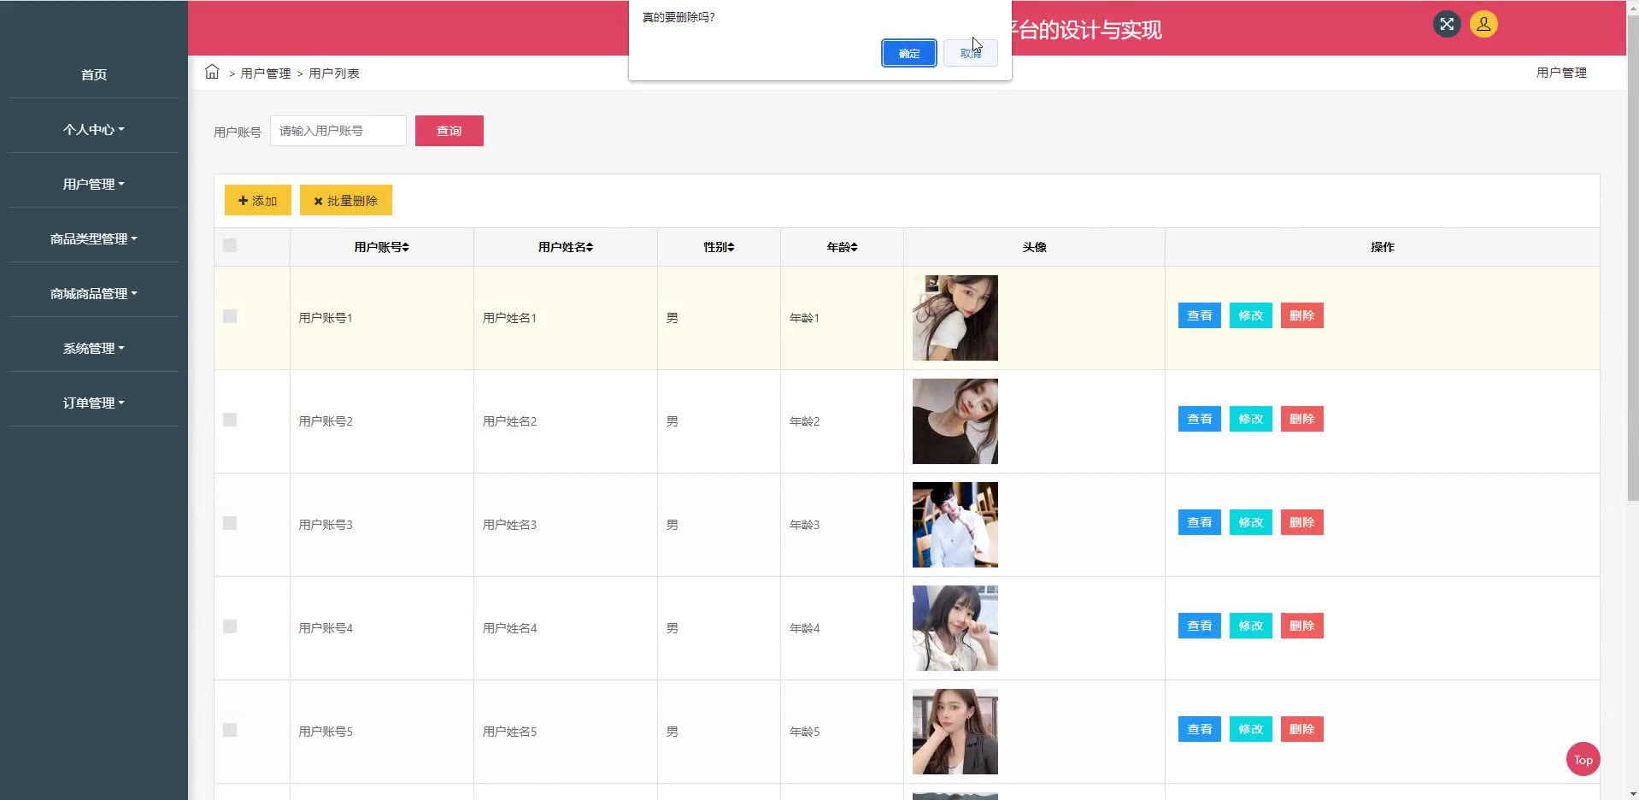Viewport: 1639px width, 800px height.
Task: Click 删除 for 用户账号4
Action: [1302, 626]
